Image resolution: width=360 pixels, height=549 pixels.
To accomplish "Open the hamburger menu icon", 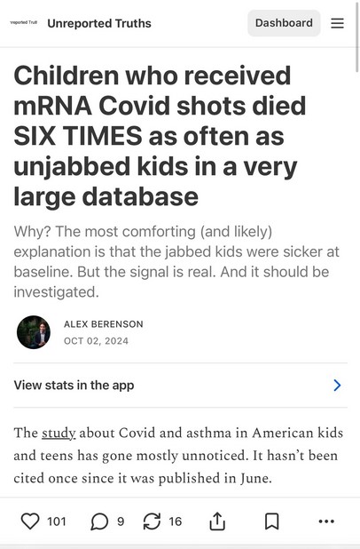I will (337, 23).
